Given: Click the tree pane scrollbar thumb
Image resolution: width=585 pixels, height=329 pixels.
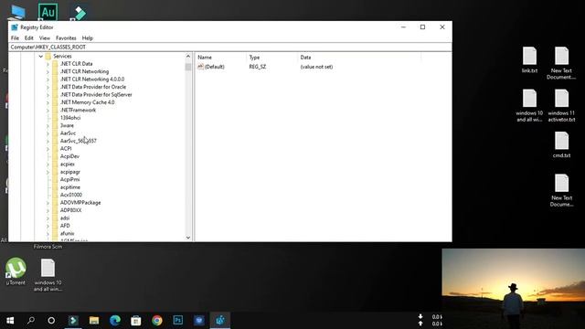Looking at the screenshot, I should pos(188,67).
